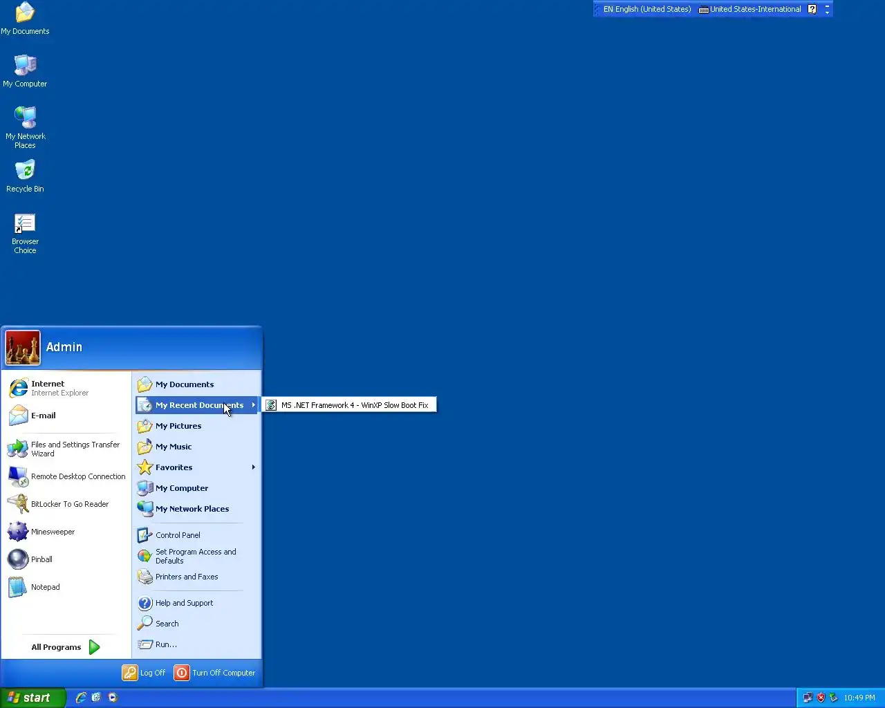Open My Computer from Start menu
885x708 pixels.
pyautogui.click(x=197, y=488)
